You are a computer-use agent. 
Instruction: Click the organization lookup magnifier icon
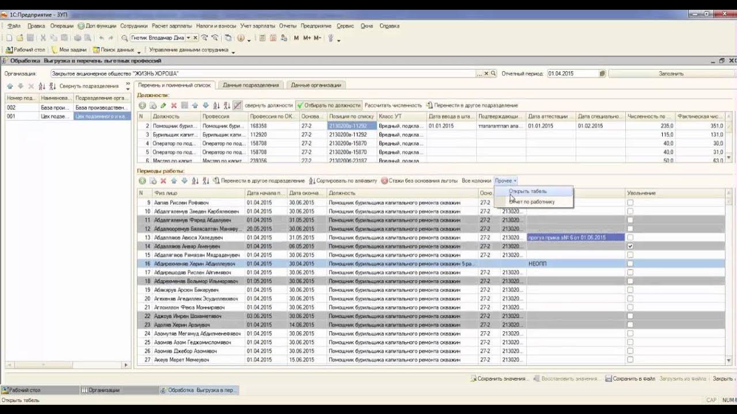pyautogui.click(x=493, y=74)
